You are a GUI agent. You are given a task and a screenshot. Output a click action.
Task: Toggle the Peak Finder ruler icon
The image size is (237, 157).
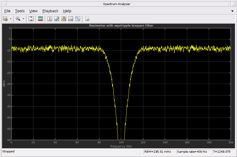(x=57, y=19)
